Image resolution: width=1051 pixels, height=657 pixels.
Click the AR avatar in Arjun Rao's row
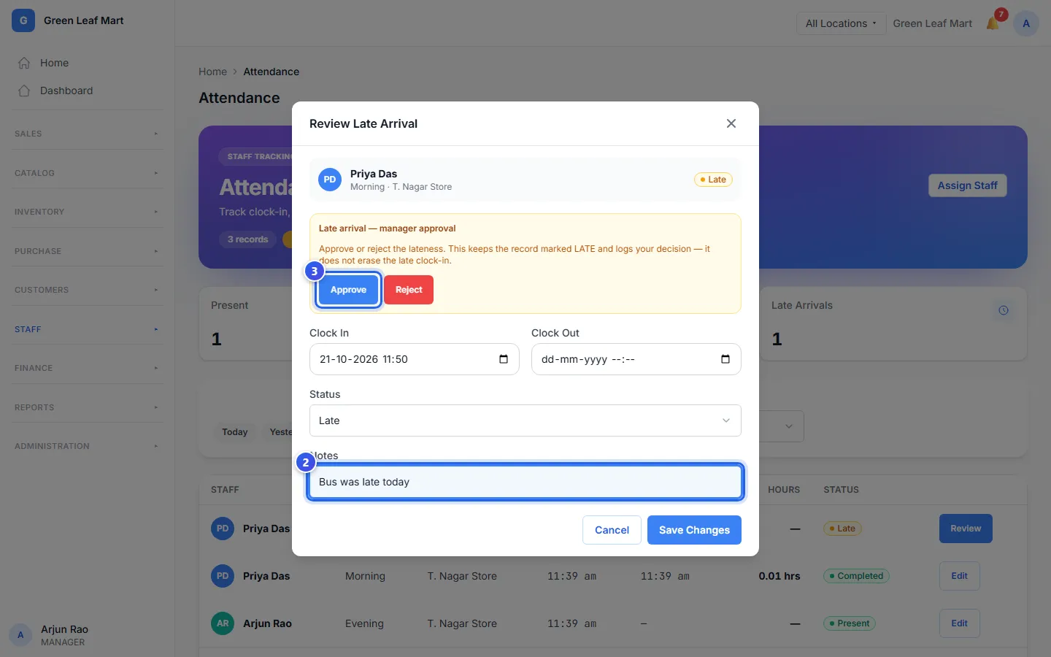coord(223,623)
